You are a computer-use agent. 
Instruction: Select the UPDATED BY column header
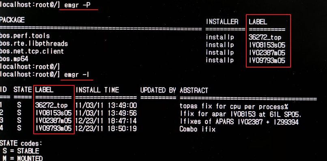[158, 90]
